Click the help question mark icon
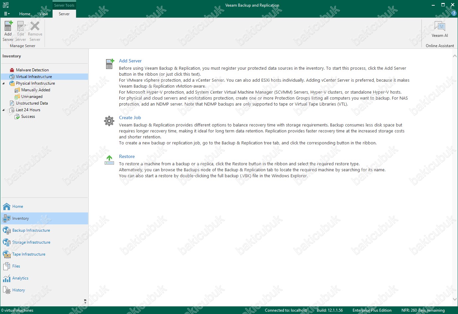 tap(454, 14)
